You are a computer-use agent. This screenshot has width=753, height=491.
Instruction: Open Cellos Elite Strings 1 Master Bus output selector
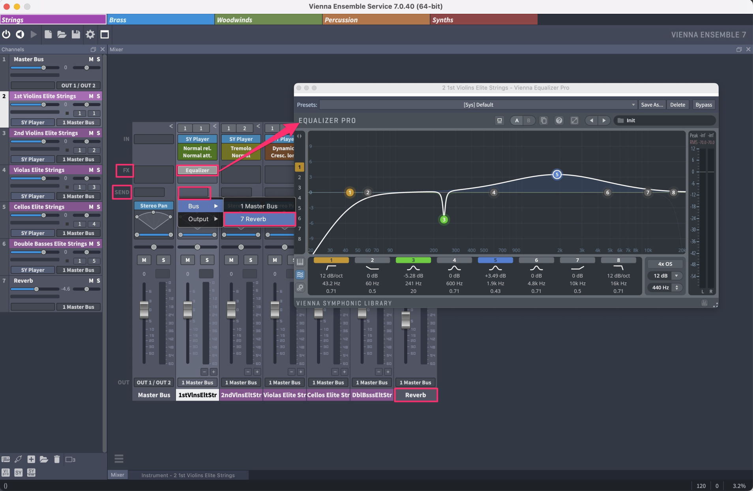pos(78,233)
